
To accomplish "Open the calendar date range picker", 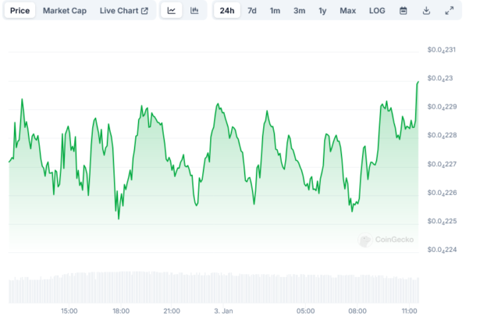I will (404, 11).
